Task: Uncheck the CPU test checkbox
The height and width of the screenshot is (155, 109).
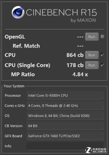Action: [102, 55]
